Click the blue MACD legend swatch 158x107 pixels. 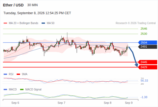5,90
